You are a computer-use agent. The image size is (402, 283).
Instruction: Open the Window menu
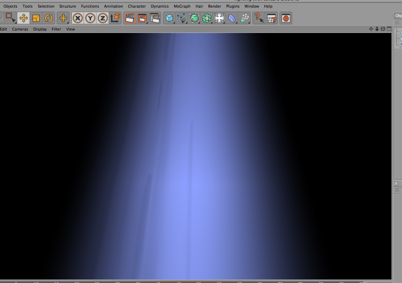click(251, 6)
